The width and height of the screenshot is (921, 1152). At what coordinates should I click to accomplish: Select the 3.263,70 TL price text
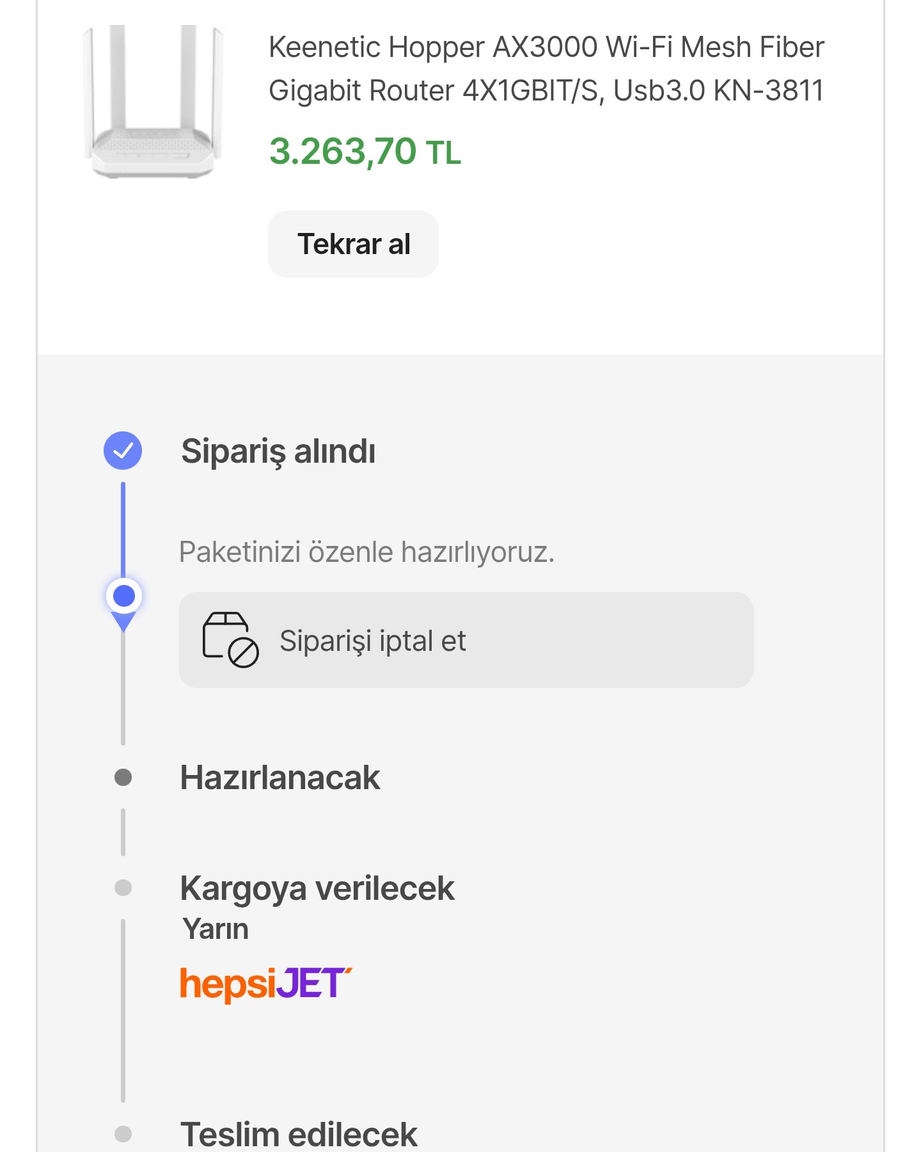[x=365, y=152]
